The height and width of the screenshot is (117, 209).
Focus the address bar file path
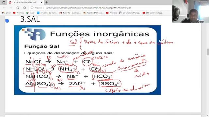[x=88, y=8]
